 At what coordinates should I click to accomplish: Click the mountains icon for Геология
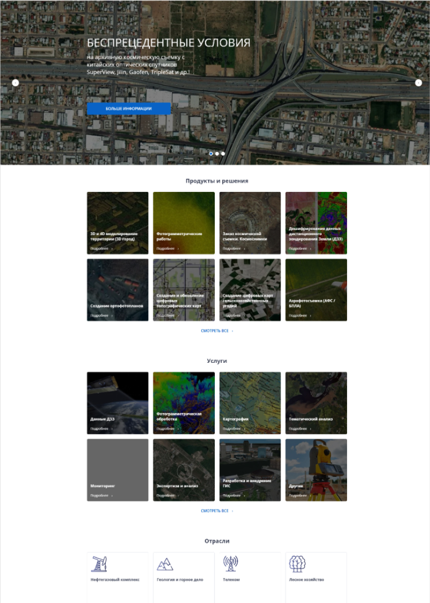(165, 564)
